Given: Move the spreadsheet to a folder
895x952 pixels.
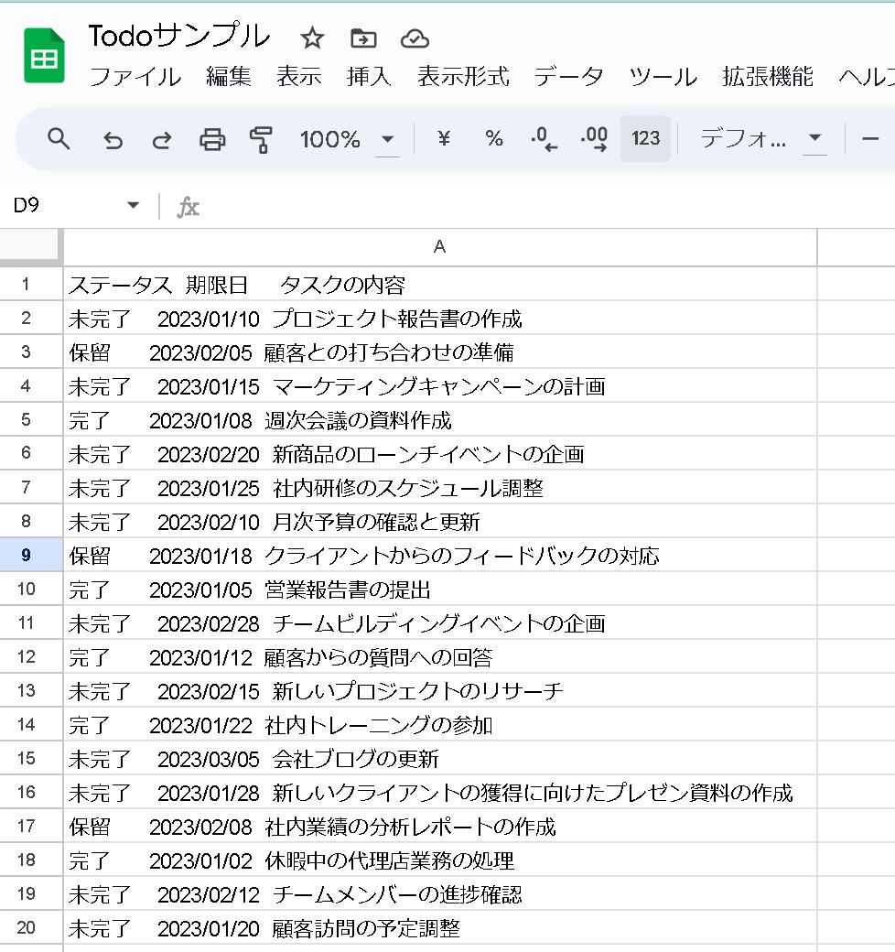Looking at the screenshot, I should pos(364,38).
